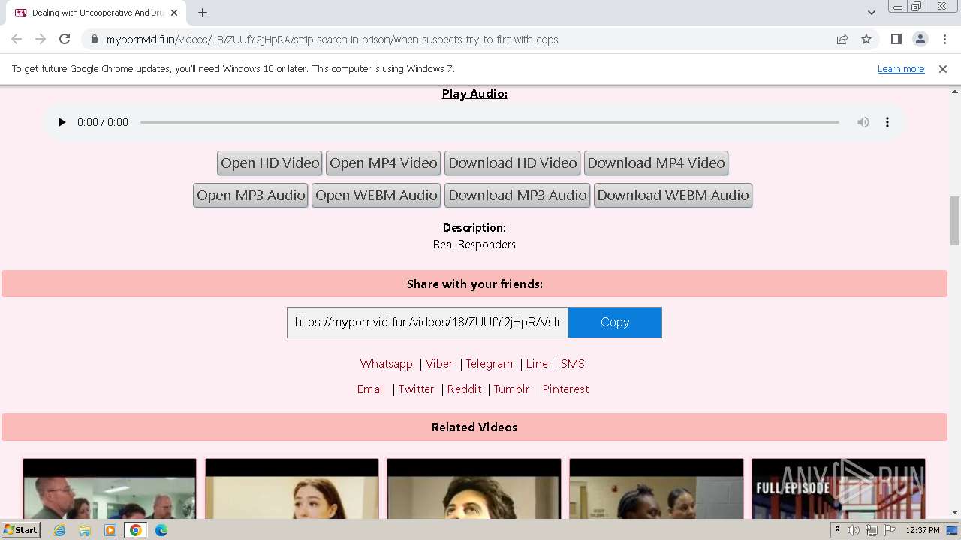Click Open WEBM Audio button
This screenshot has height=540, width=961.
(x=376, y=196)
